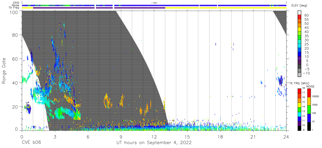Click the "35" label on ELEV colorbar

[x=307, y=36]
